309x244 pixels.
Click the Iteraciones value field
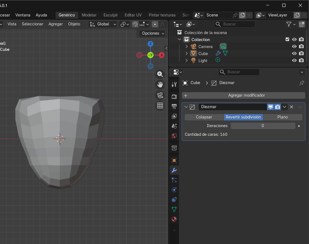click(x=263, y=126)
